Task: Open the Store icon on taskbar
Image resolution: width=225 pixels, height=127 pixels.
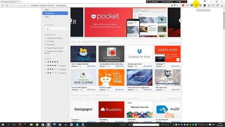Action: (43, 125)
